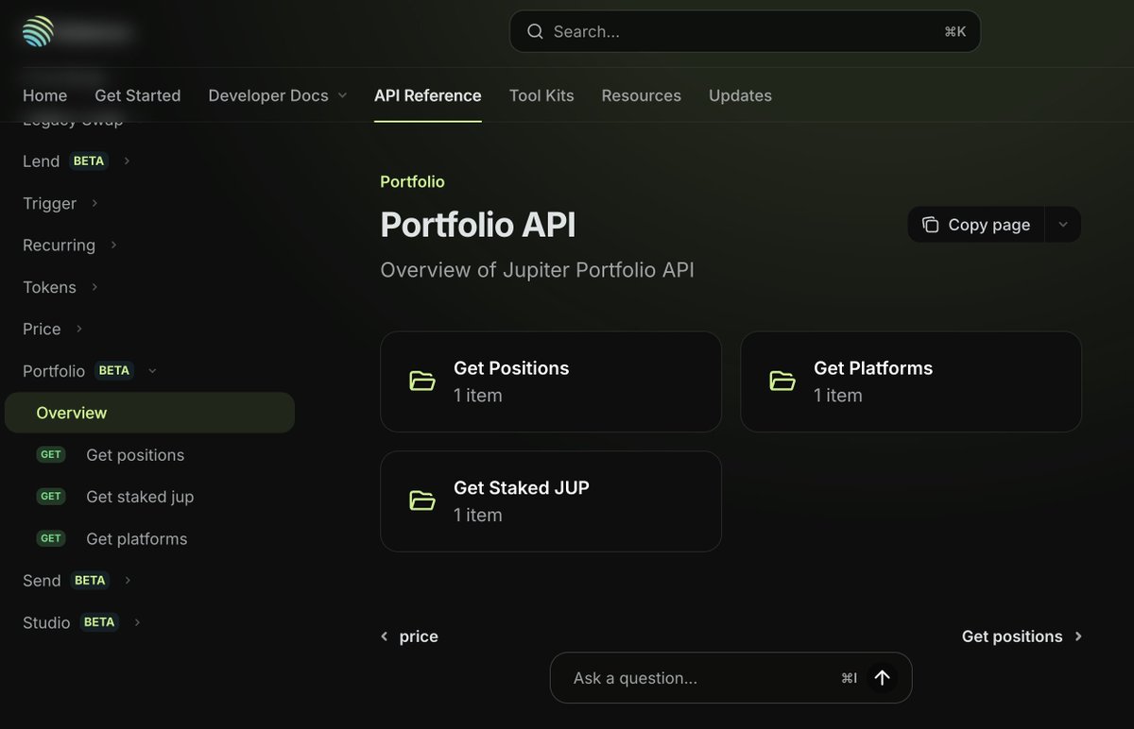Click the BETA badge next to Studio
The height and width of the screenshot is (729, 1134).
(99, 622)
